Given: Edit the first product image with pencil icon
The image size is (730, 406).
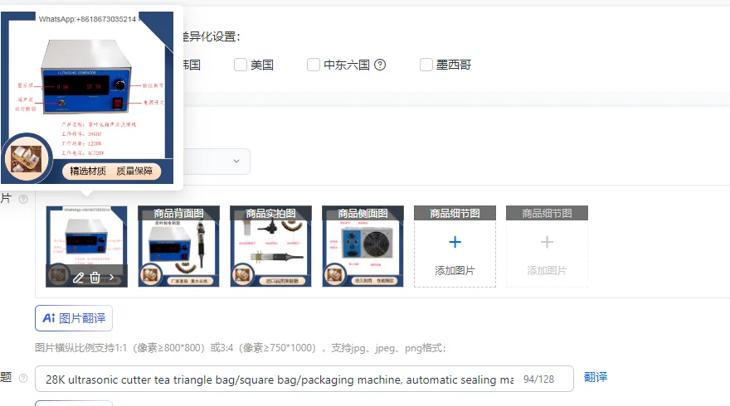Looking at the screenshot, I should [78, 278].
